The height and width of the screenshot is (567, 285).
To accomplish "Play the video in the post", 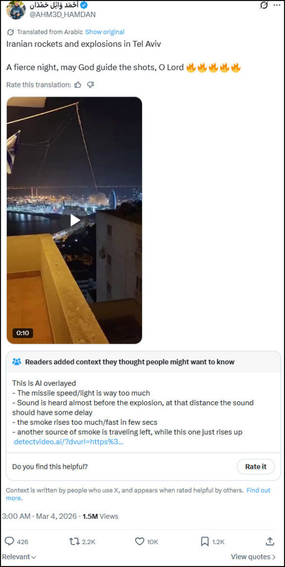I will 74,220.
